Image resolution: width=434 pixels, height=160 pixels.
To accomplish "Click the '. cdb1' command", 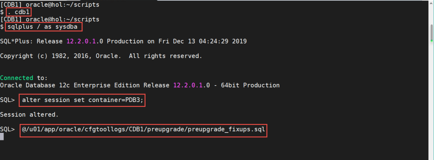I will click(x=18, y=12).
